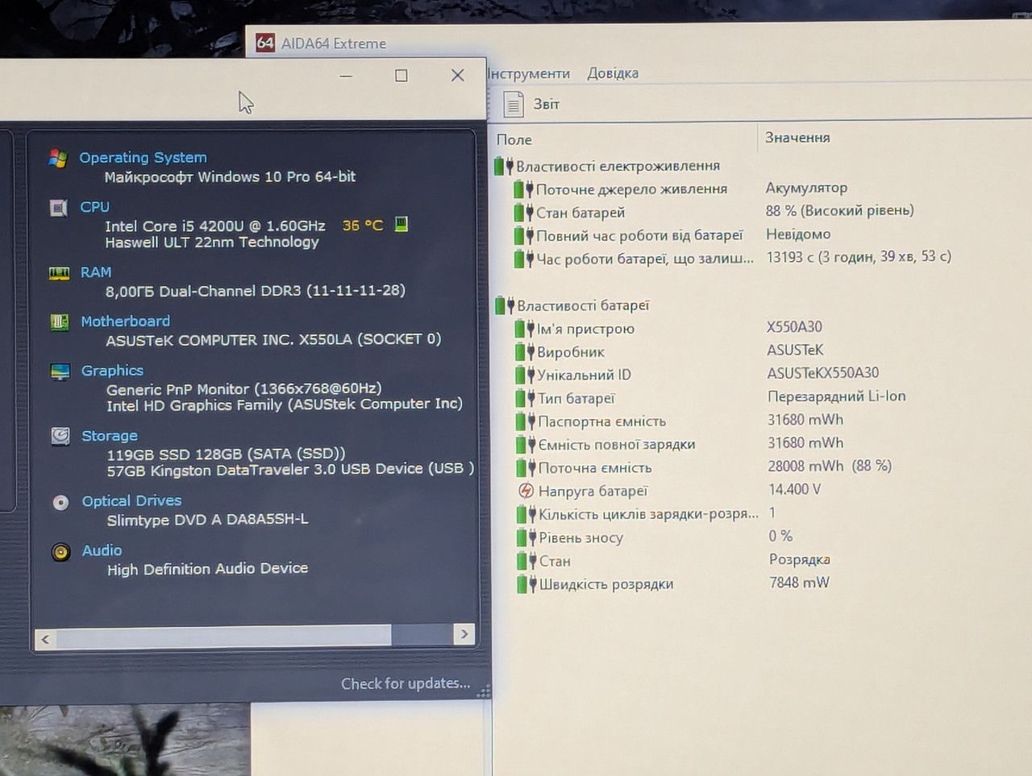Open the CPU section in Speccy
Screen dimensions: 1032x776
[94, 207]
